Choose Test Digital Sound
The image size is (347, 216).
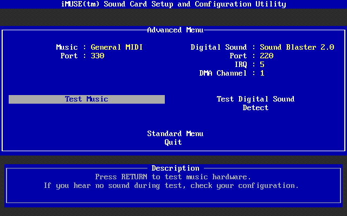[x=255, y=99]
